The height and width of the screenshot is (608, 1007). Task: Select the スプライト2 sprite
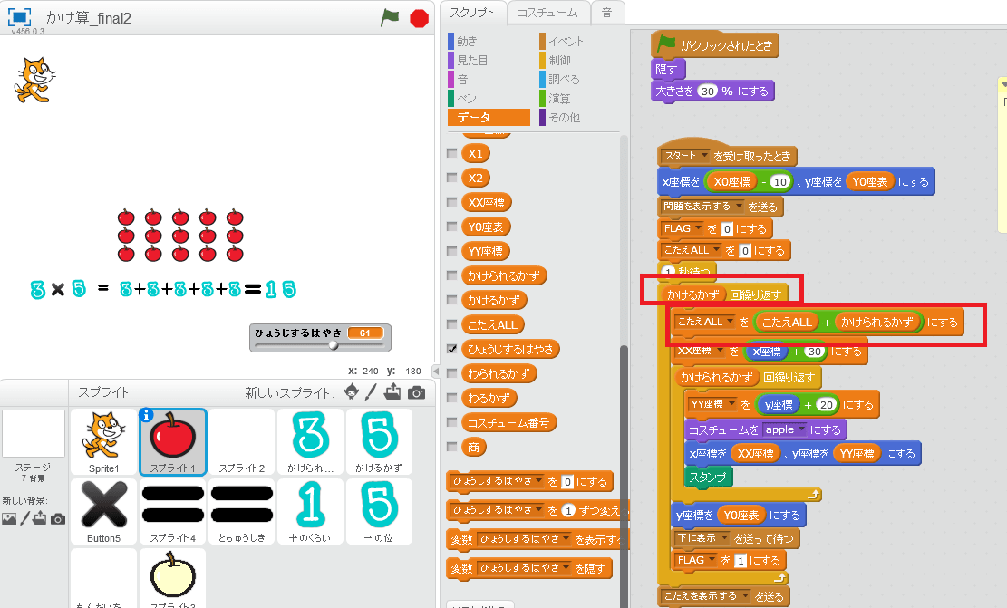pos(241,441)
